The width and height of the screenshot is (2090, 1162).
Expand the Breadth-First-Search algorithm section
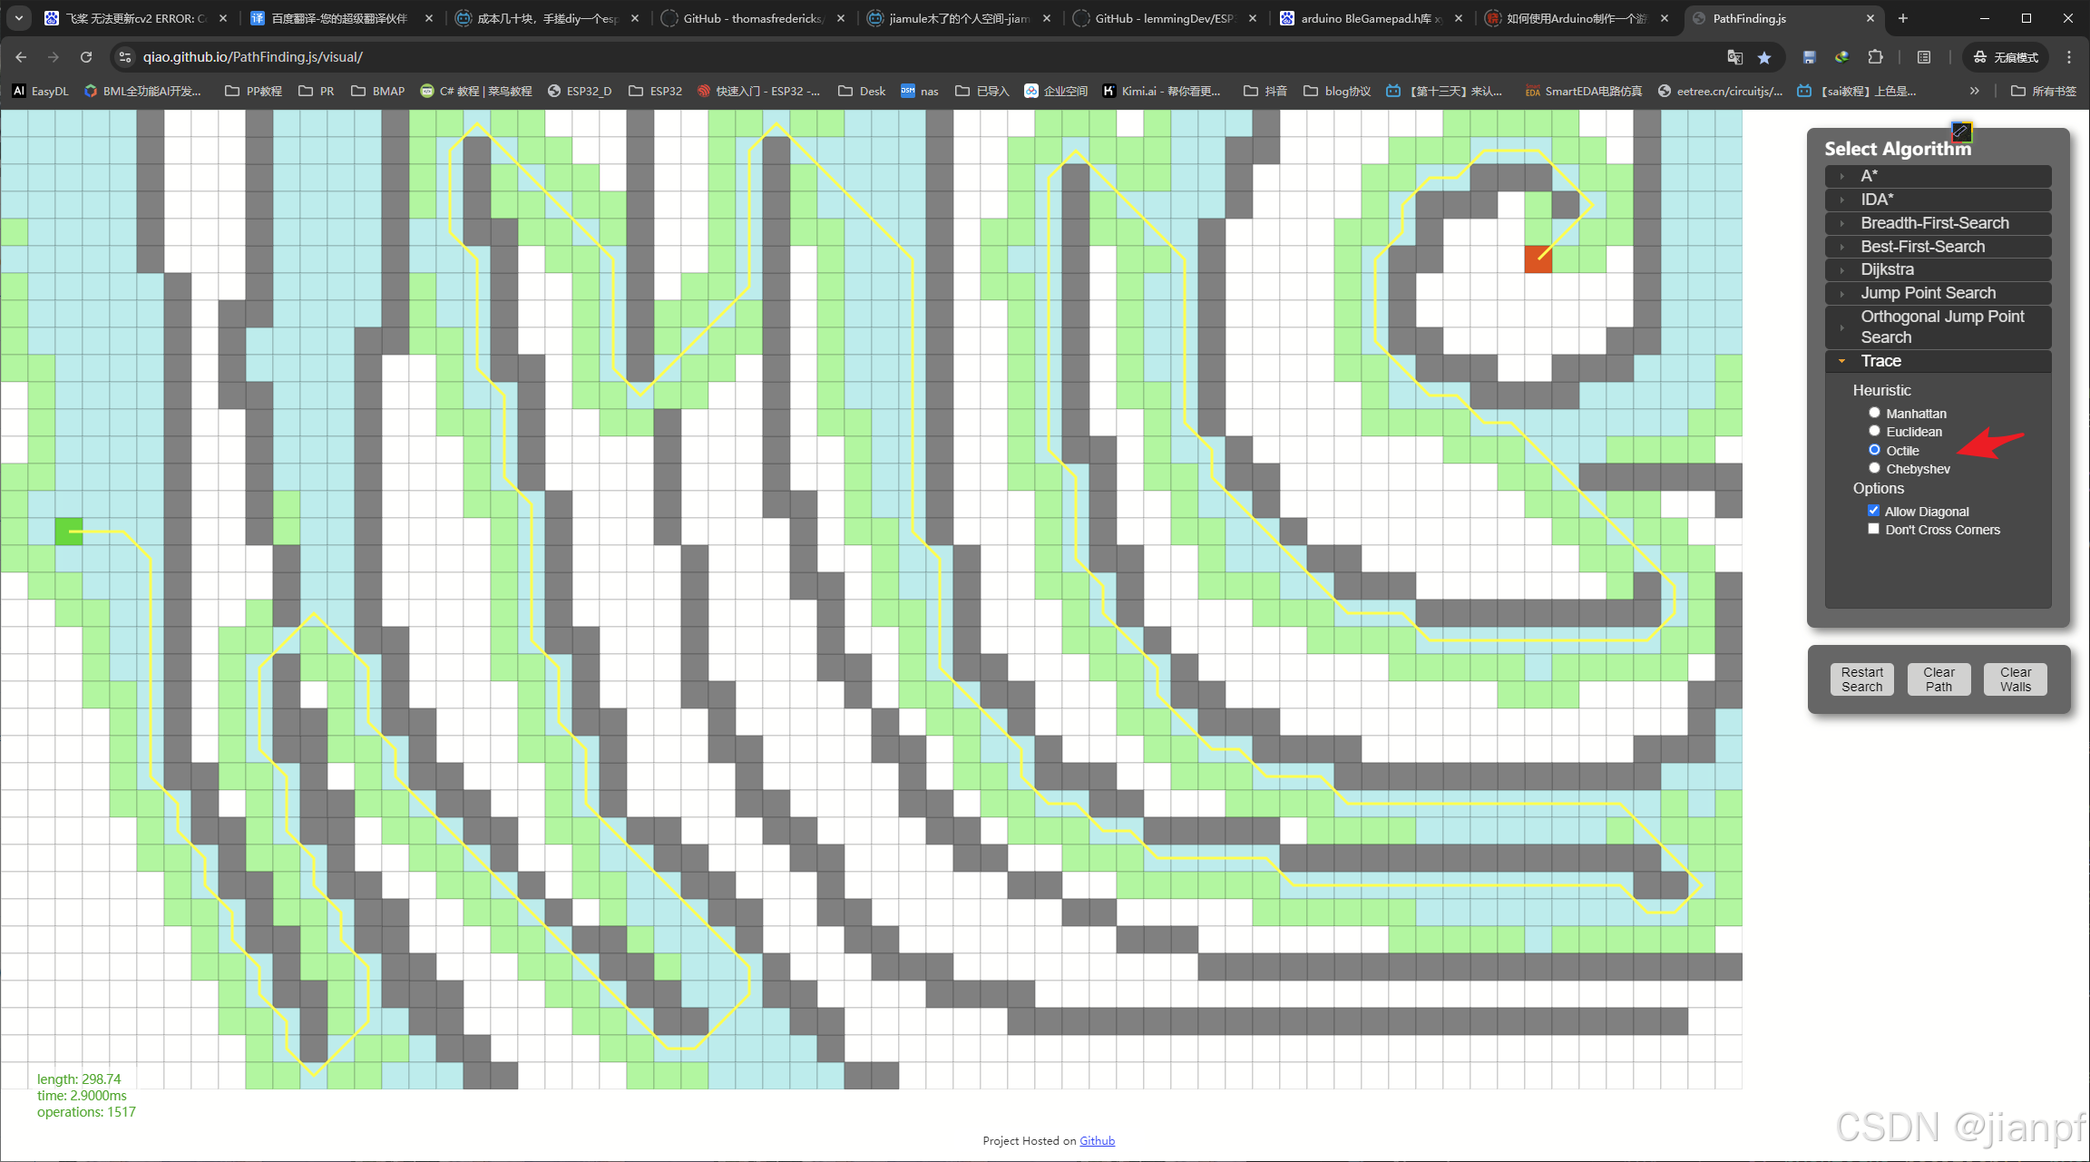coord(1934,223)
